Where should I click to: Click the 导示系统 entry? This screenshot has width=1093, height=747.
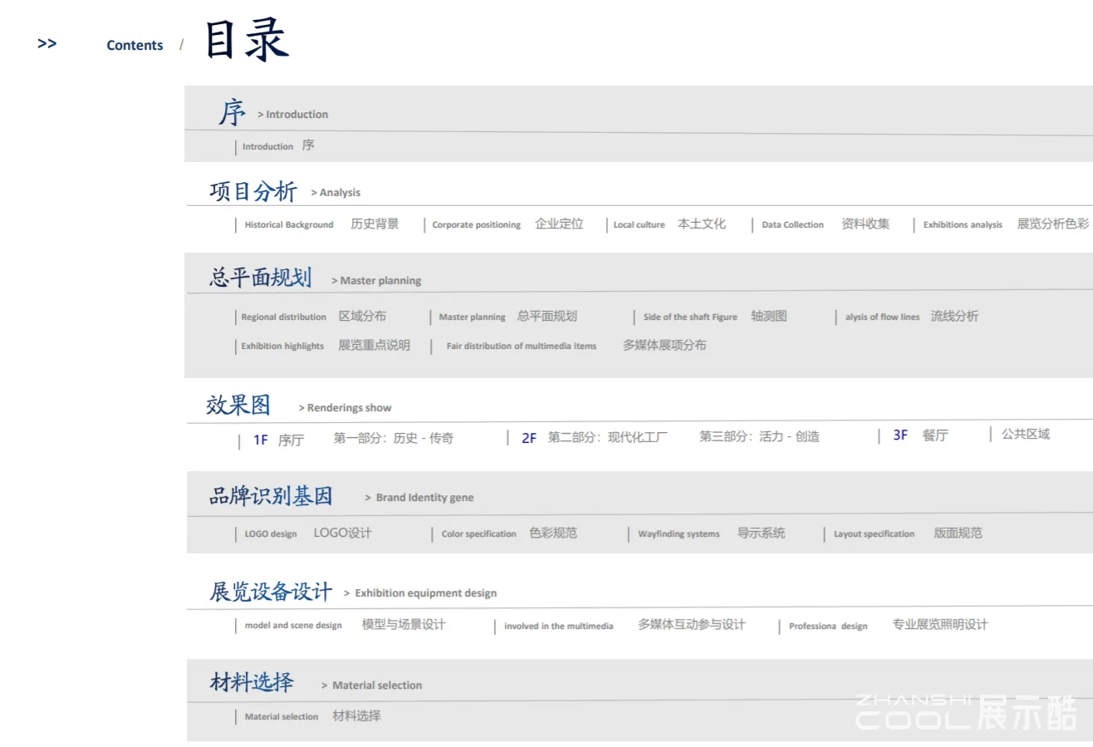coord(761,533)
